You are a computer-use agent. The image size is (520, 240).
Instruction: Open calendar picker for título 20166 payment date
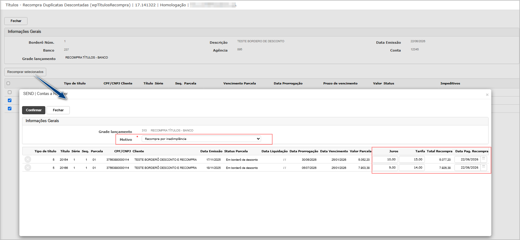pyautogui.click(x=484, y=167)
